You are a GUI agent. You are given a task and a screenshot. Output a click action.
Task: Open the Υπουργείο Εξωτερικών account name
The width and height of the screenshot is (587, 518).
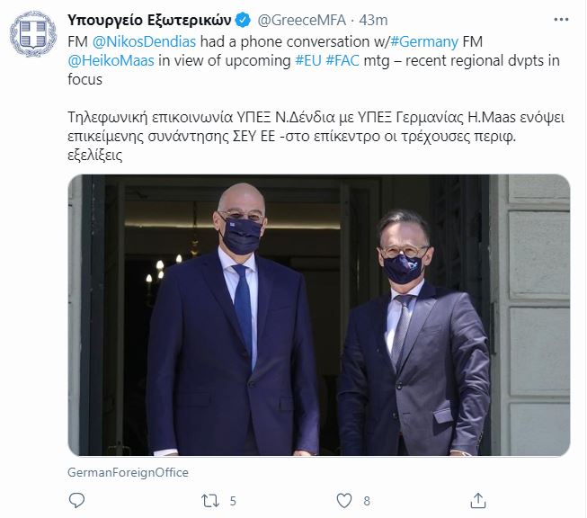149,20
